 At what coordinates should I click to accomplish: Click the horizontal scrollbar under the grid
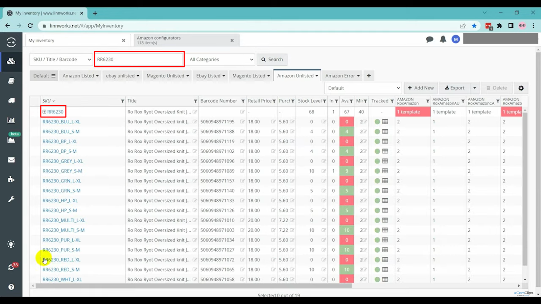click(193, 286)
